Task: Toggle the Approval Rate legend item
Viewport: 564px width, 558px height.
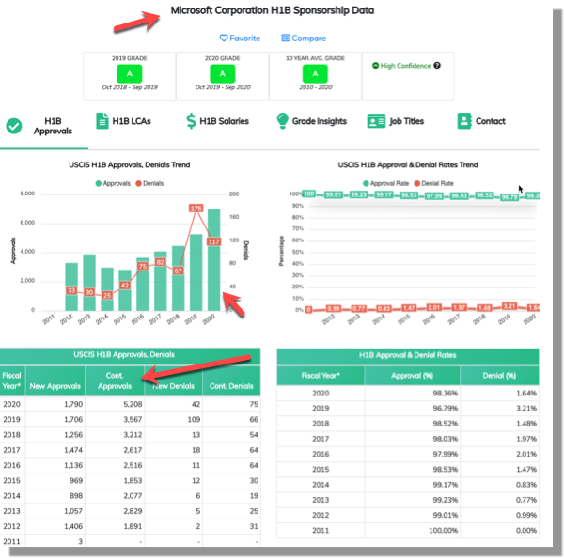Action: [x=385, y=183]
